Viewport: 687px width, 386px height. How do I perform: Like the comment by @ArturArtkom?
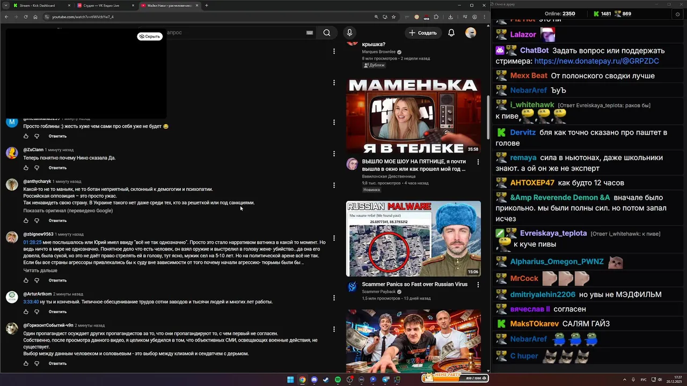tap(26, 311)
